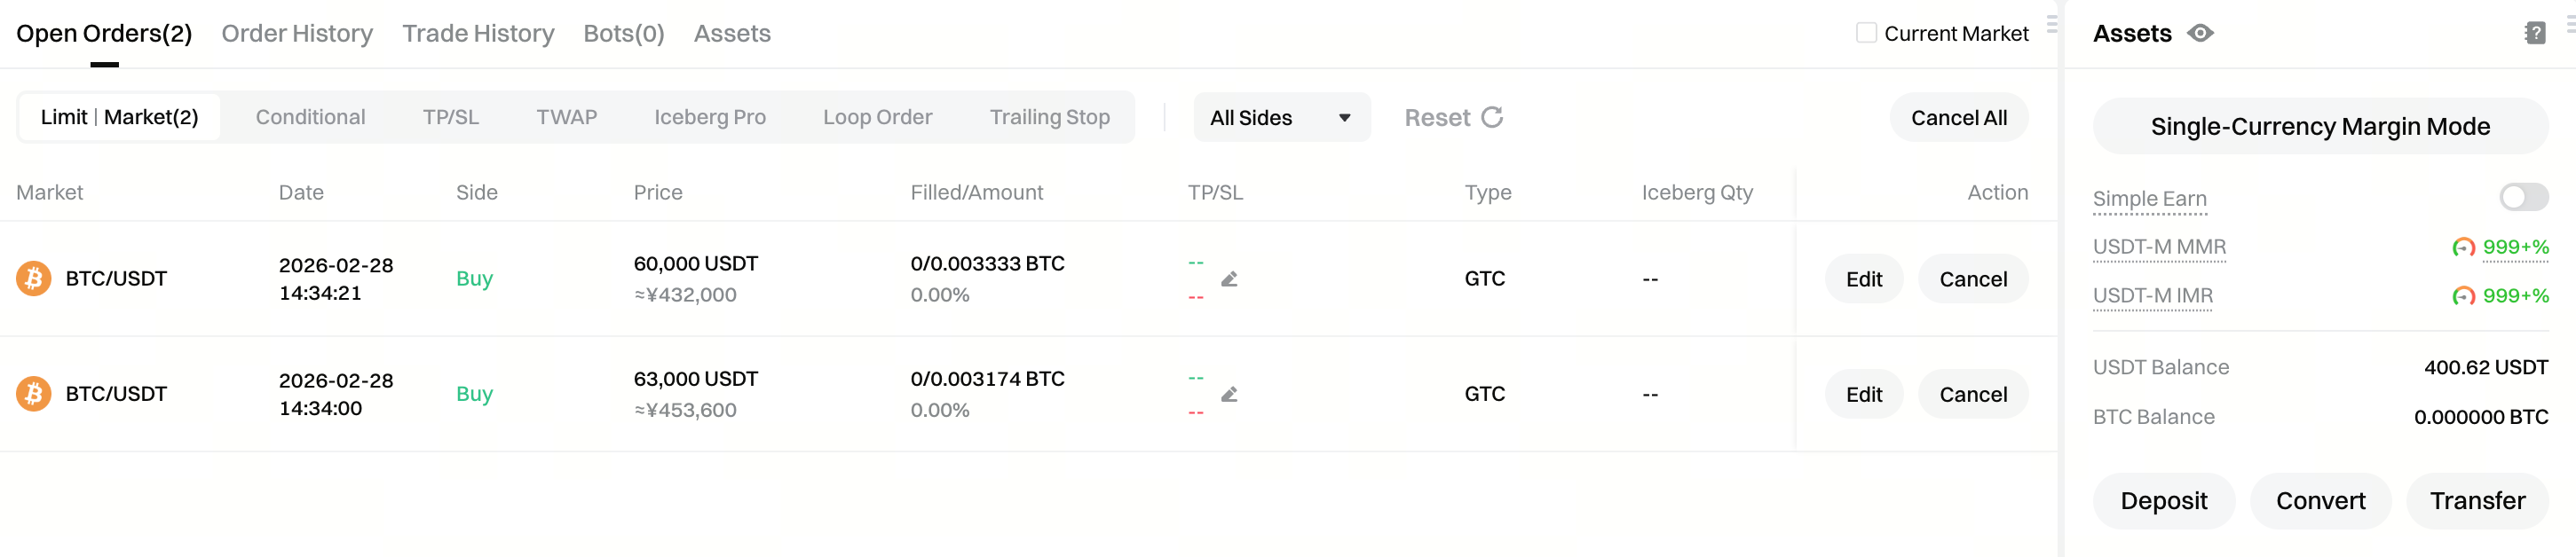2576x557 pixels.
Task: Click the Reset refresh icon
Action: tap(1492, 118)
